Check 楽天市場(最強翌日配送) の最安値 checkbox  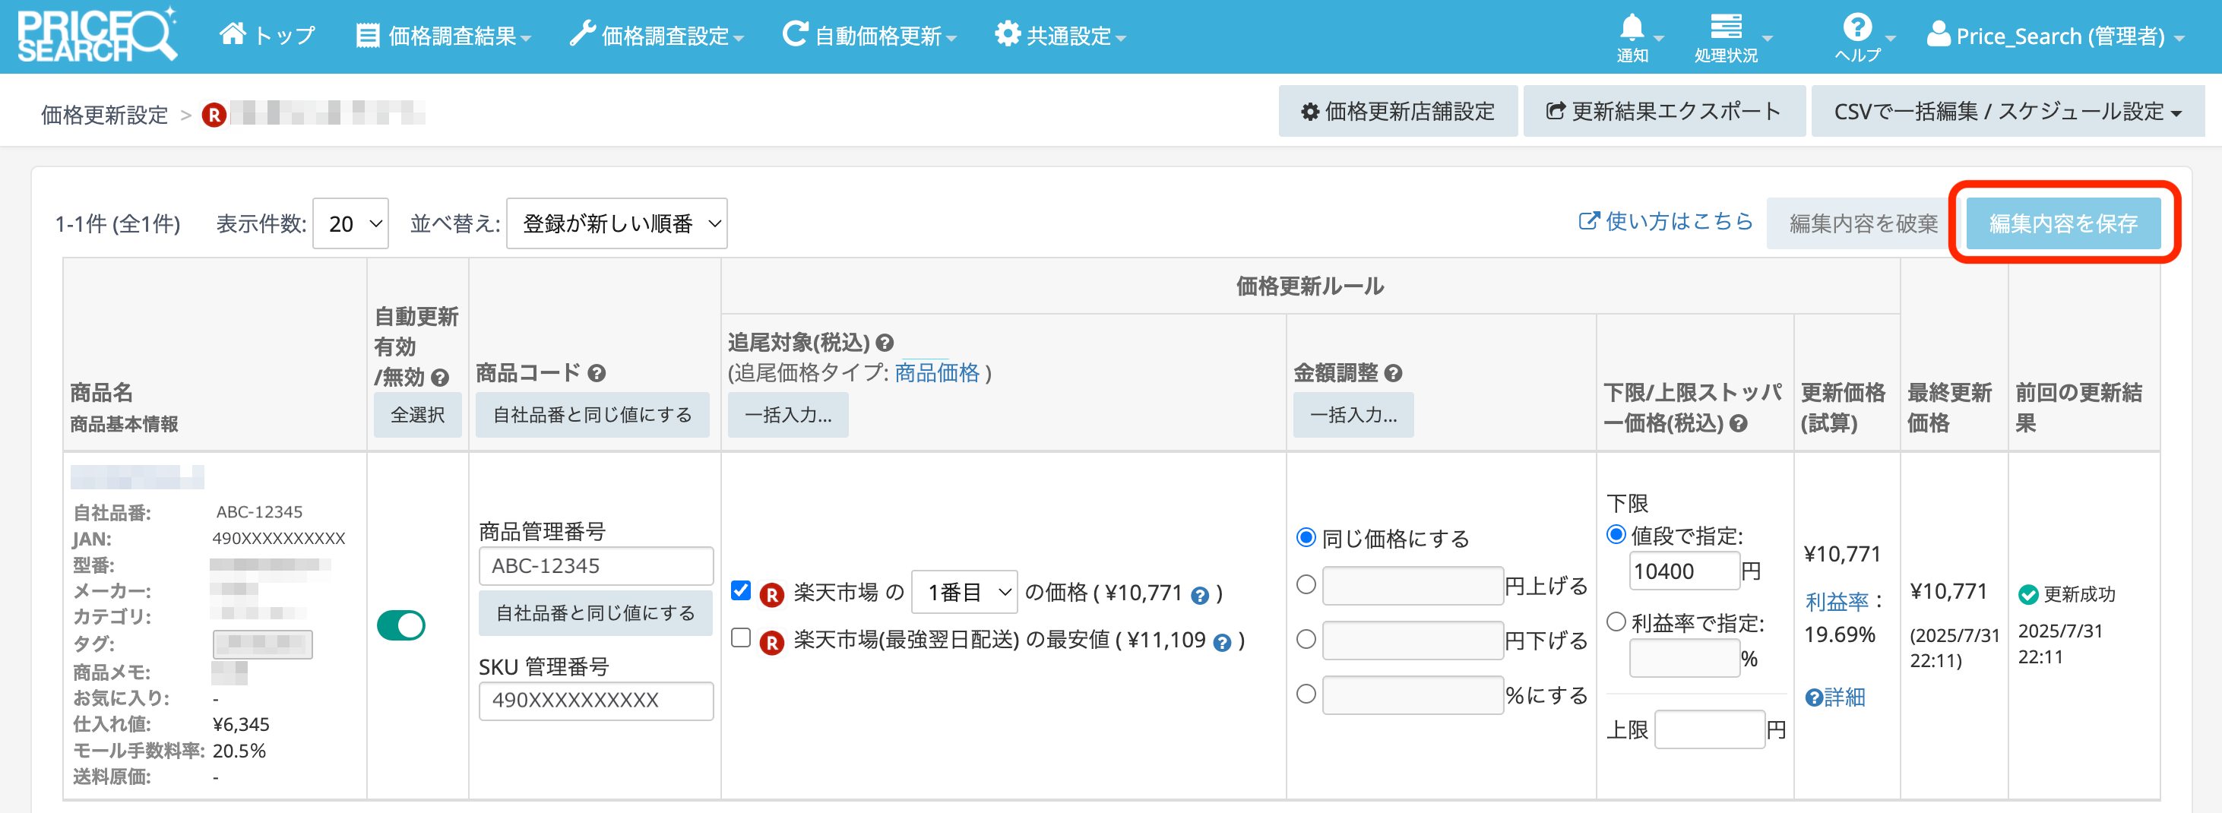(x=740, y=638)
